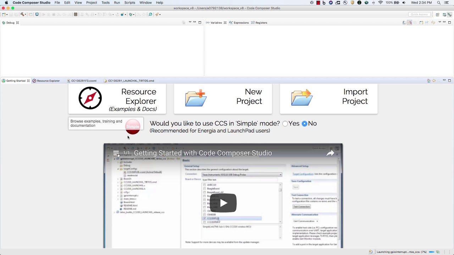Open the Help menu
The width and height of the screenshot is (454, 255).
tap(160, 2)
